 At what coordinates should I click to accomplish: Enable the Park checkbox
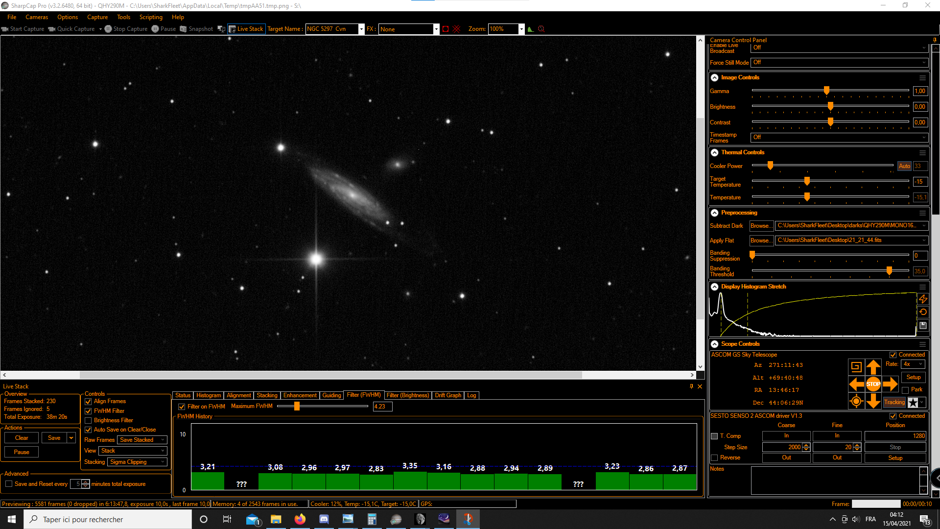(x=905, y=390)
